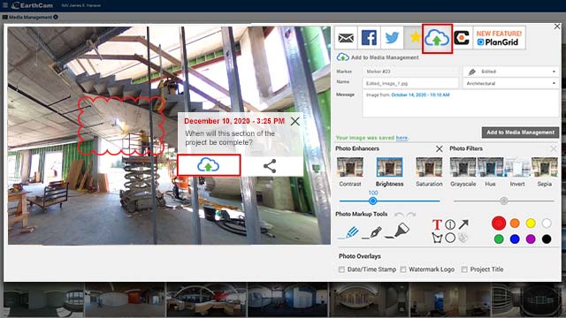
Task: Open the Edited dropdown
Action: (511, 72)
